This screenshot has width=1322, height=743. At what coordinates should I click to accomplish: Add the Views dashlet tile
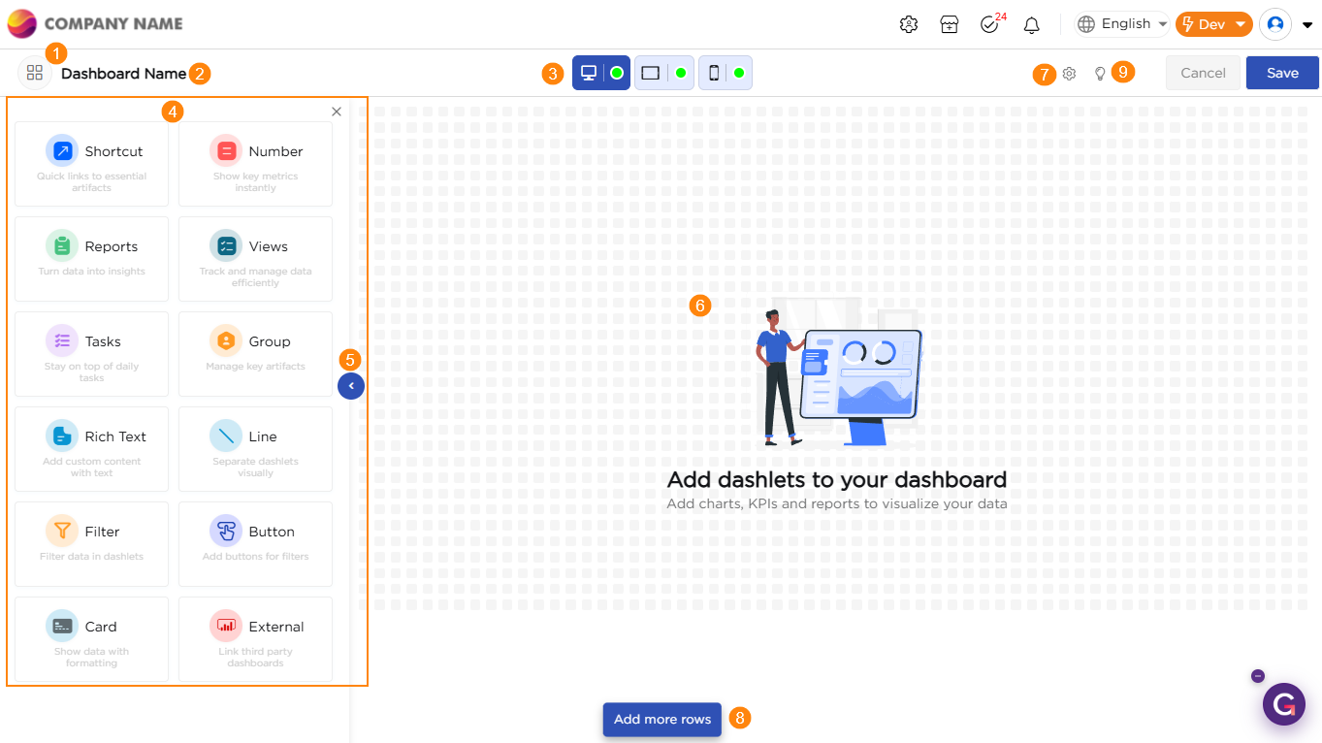[x=256, y=259]
